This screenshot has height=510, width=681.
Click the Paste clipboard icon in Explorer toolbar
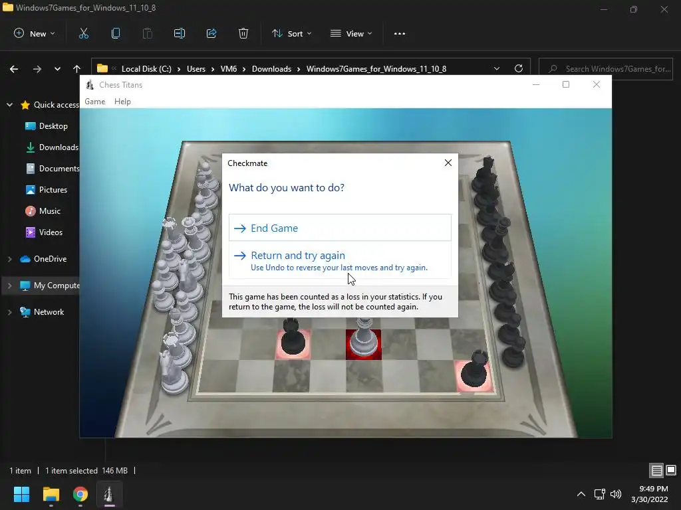click(x=148, y=33)
